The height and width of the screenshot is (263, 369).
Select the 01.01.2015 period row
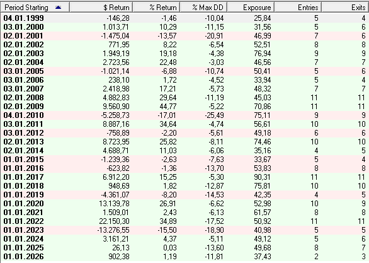184,160
